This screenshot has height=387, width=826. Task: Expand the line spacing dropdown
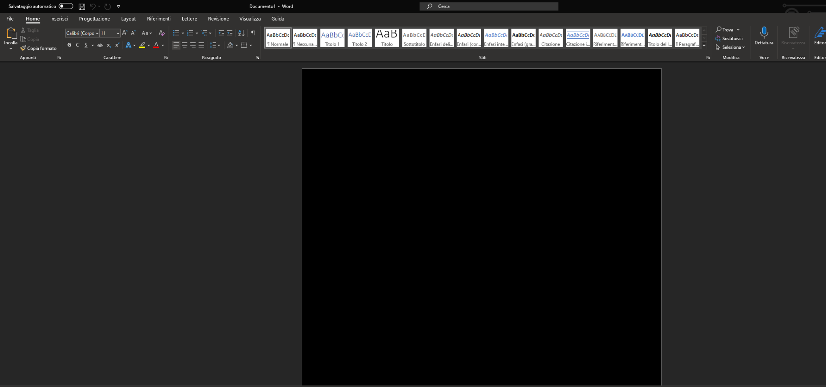pyautogui.click(x=219, y=45)
